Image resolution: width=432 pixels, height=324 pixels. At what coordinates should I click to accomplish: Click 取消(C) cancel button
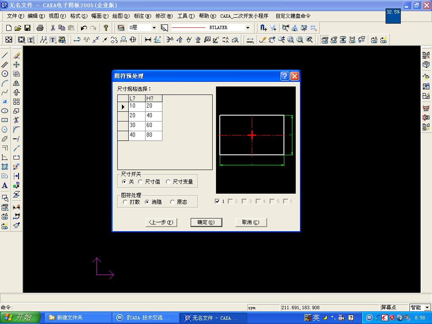(x=251, y=222)
